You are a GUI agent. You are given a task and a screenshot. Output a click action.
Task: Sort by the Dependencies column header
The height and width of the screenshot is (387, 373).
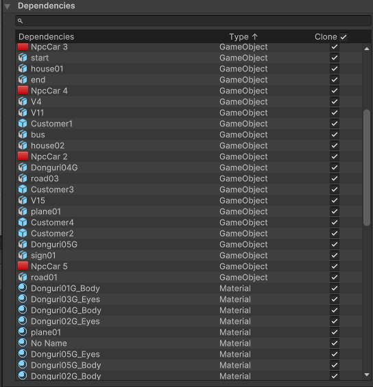coord(47,37)
